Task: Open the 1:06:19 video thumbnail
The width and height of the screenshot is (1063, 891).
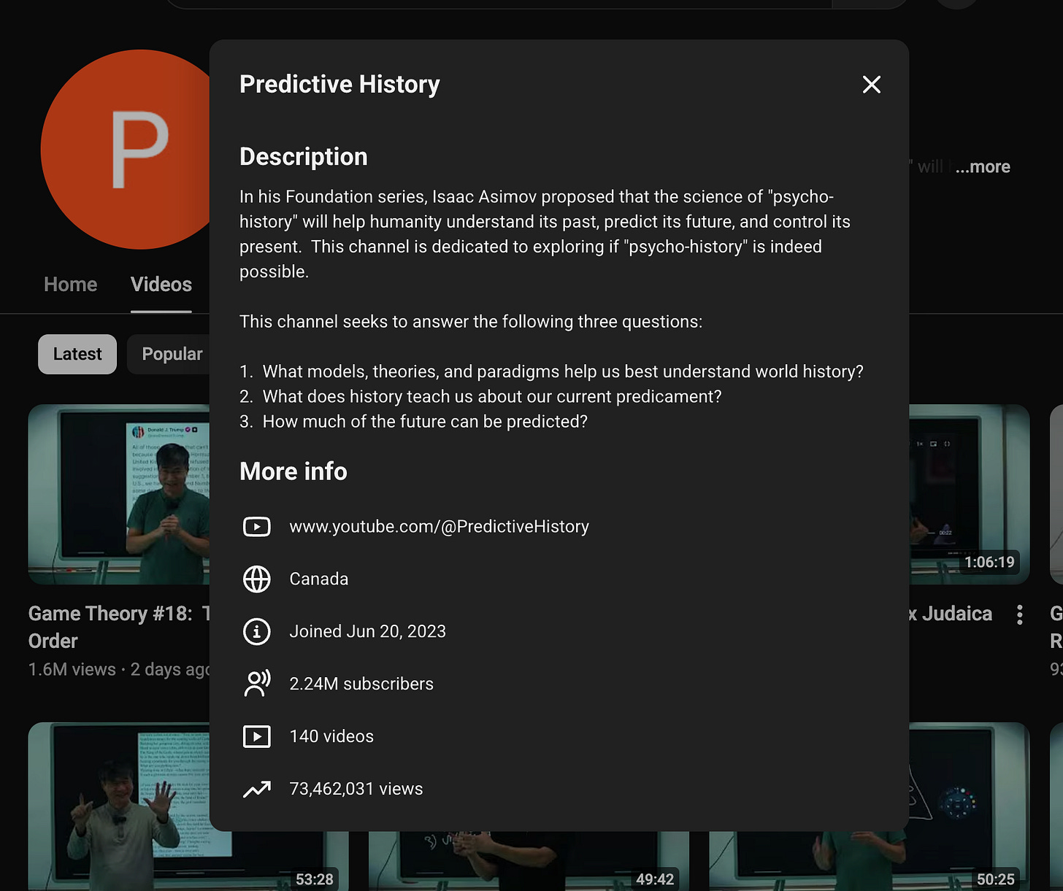Action: pyautogui.click(x=969, y=494)
